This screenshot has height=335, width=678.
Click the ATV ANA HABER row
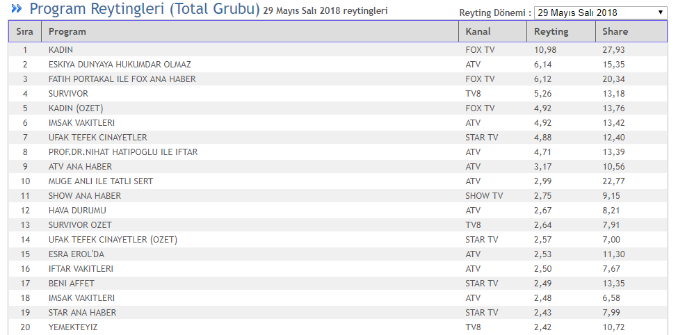(80, 167)
